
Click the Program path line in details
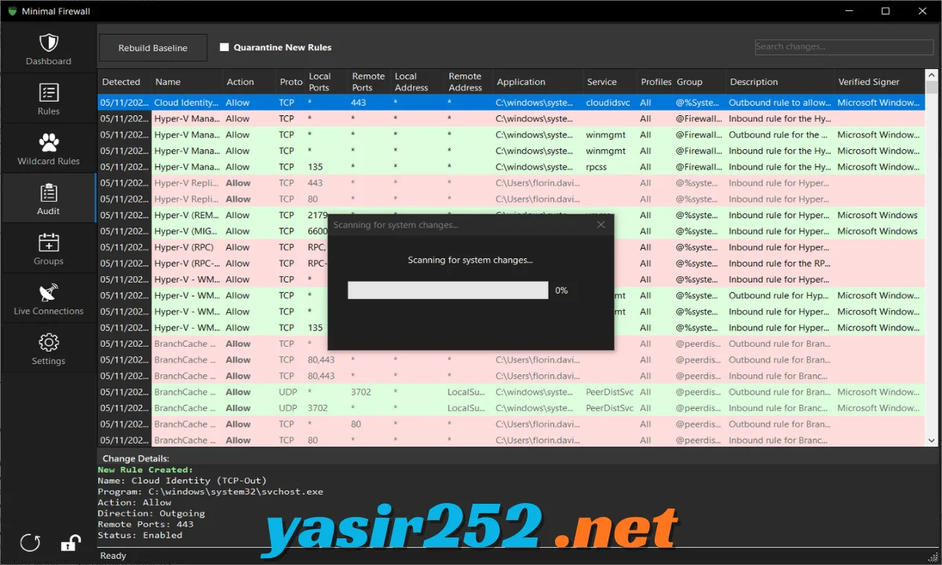click(210, 491)
